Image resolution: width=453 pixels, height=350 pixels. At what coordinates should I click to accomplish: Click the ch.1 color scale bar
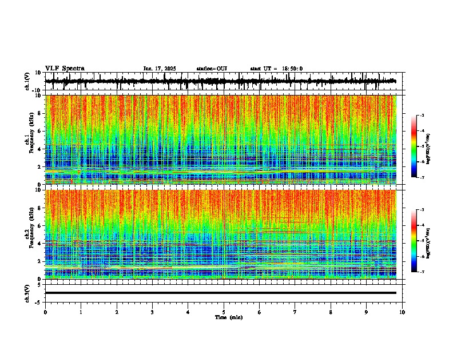click(414, 146)
